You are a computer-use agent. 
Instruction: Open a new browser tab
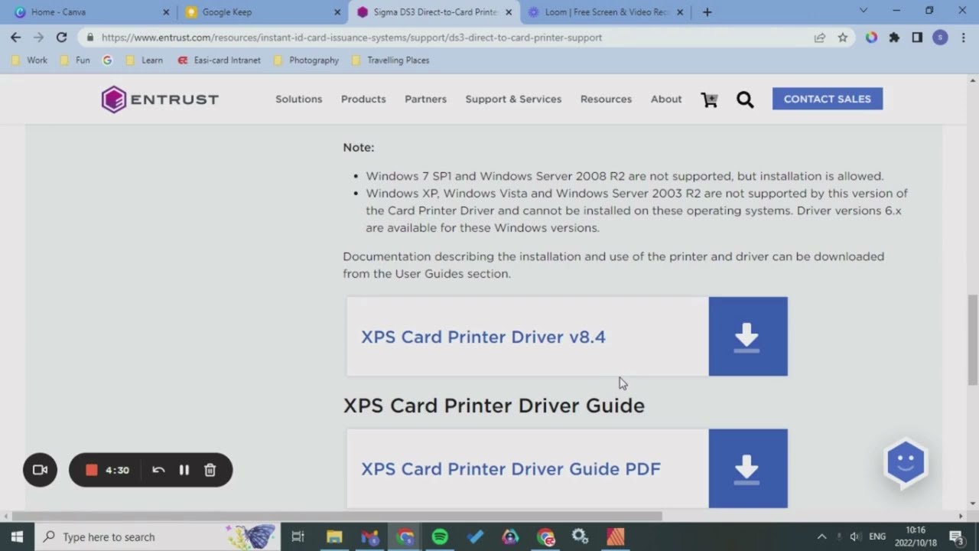click(x=707, y=11)
